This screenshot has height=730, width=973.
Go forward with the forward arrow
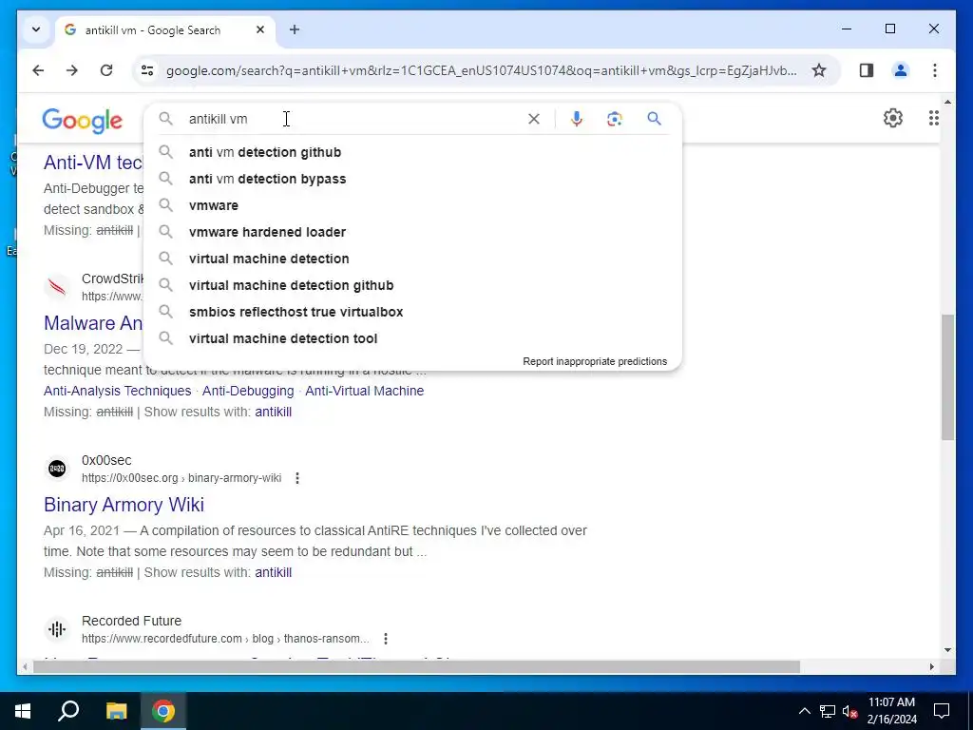[x=72, y=70]
